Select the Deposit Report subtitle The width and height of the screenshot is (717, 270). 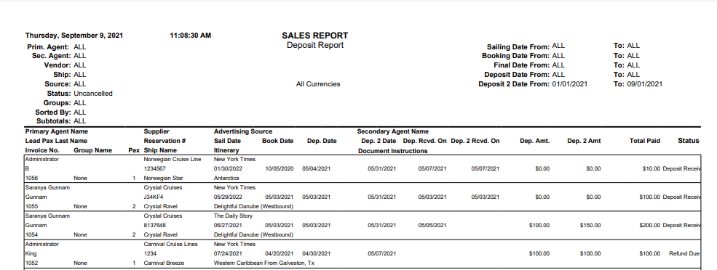pos(315,45)
